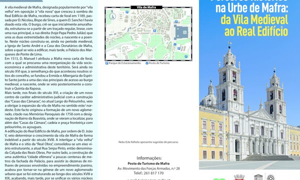
Task: Click the 'Parque de Estacionamento' legend label
Action: [124, 63]
